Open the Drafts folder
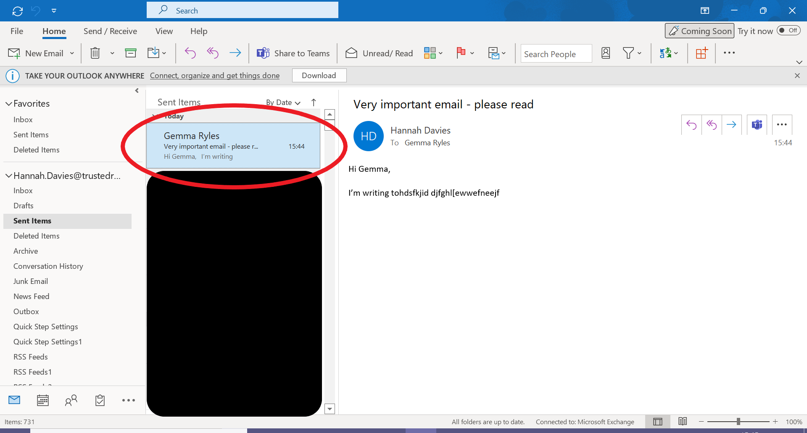Image resolution: width=807 pixels, height=433 pixels. [x=24, y=206]
